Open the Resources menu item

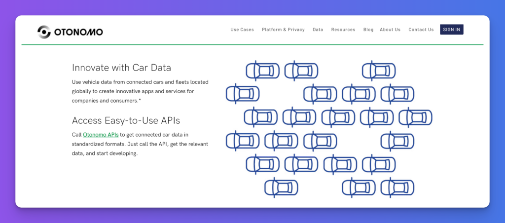[x=343, y=30]
